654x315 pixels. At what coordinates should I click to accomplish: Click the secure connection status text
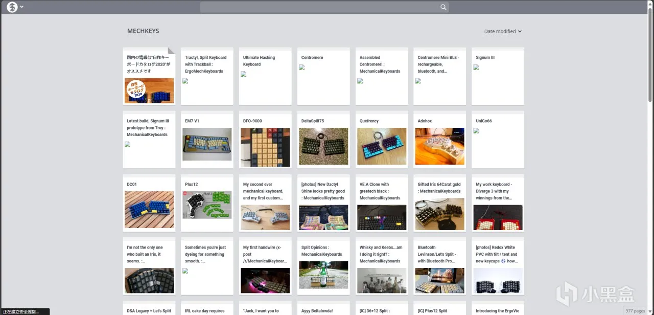pyautogui.click(x=20, y=311)
